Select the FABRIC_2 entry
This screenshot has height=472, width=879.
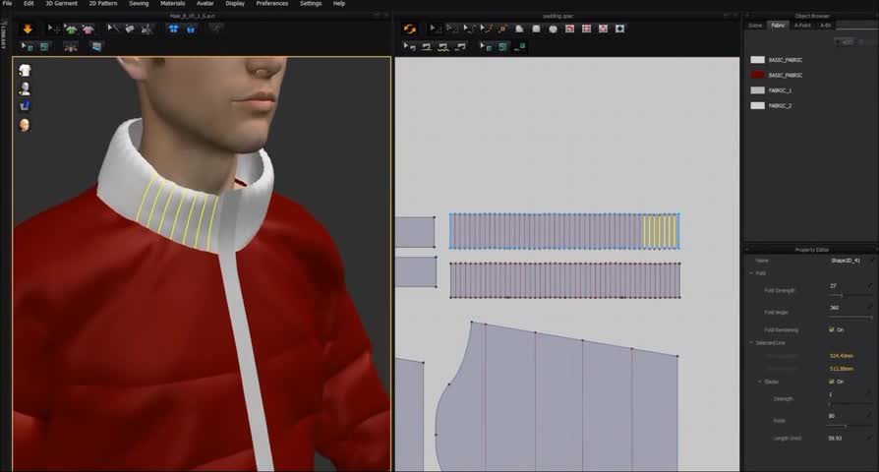[772, 105]
